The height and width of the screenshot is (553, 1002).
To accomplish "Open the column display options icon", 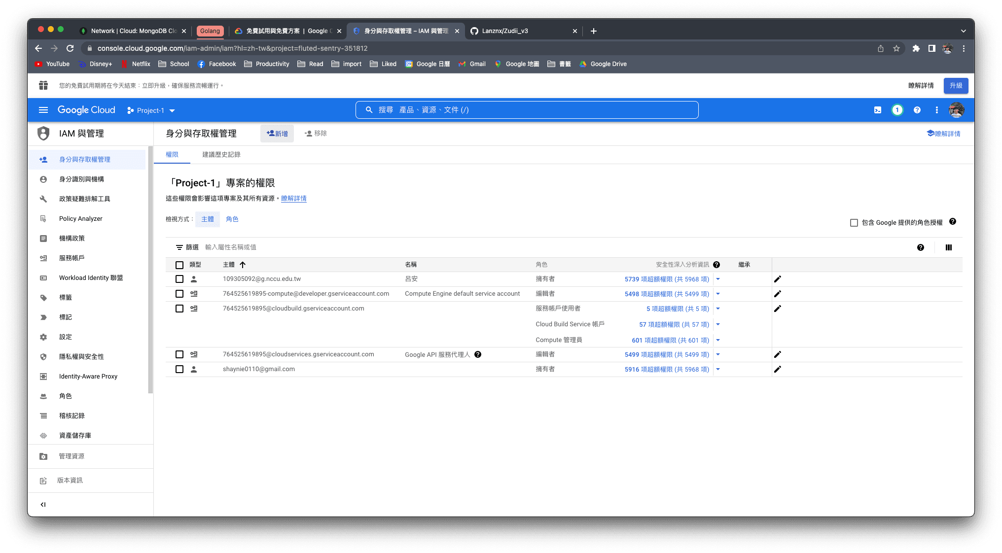I will [x=949, y=247].
